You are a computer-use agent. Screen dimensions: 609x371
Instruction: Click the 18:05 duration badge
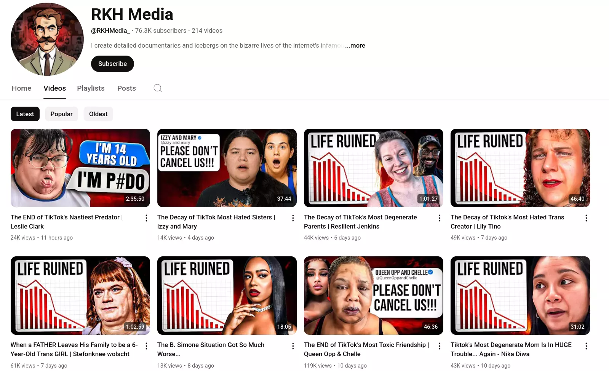[x=284, y=327]
